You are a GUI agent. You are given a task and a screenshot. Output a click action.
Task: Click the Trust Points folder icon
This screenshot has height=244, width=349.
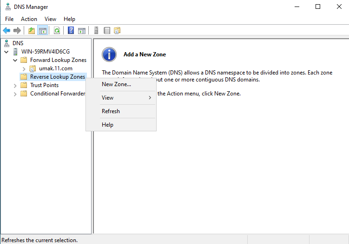(24, 85)
